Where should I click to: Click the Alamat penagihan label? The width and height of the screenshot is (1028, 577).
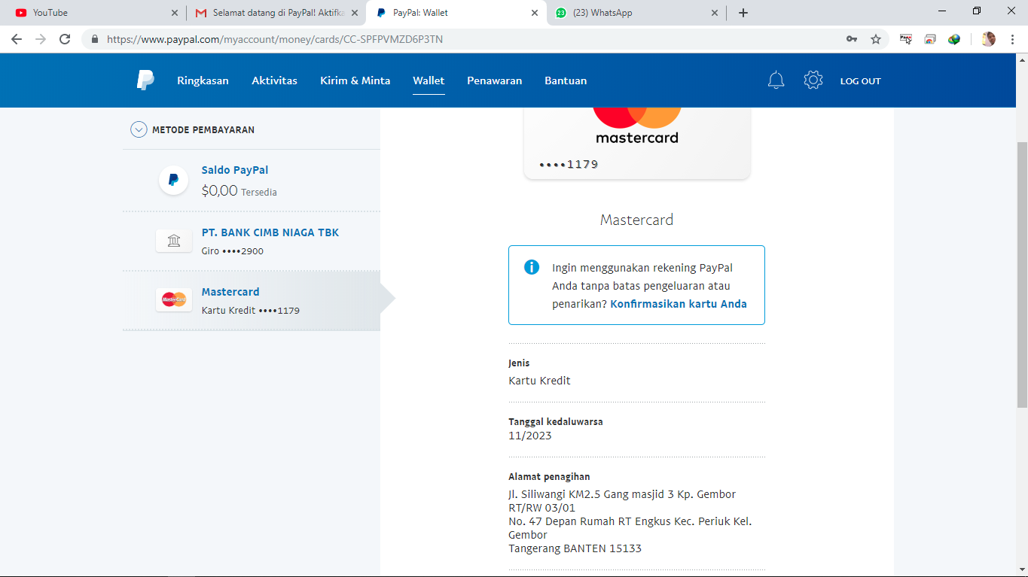tap(549, 476)
